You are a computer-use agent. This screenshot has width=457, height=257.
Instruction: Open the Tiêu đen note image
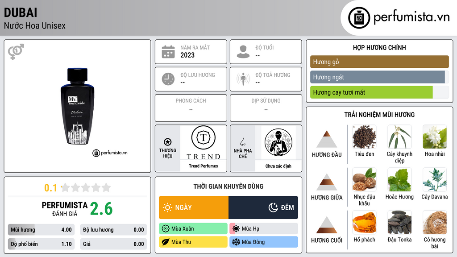click(x=364, y=137)
